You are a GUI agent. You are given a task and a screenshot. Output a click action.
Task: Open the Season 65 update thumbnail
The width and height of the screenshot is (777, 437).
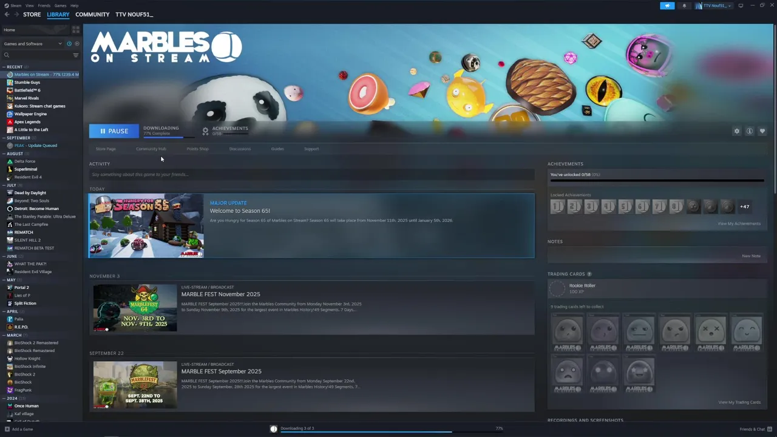coord(146,226)
